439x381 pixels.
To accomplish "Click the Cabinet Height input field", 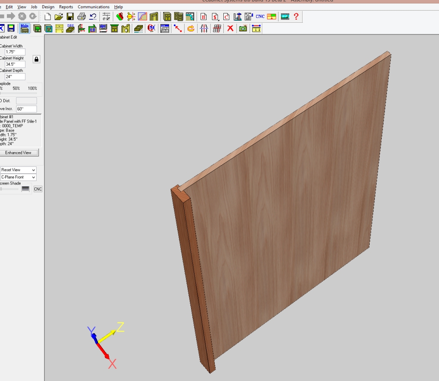I will pyautogui.click(x=15, y=65).
